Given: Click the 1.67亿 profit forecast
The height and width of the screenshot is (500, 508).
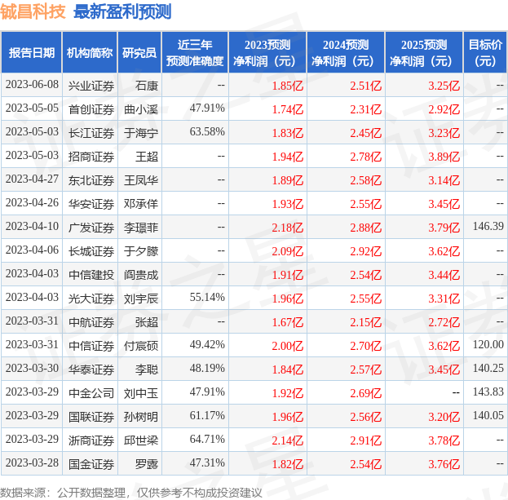Looking at the screenshot, I should click(288, 322).
